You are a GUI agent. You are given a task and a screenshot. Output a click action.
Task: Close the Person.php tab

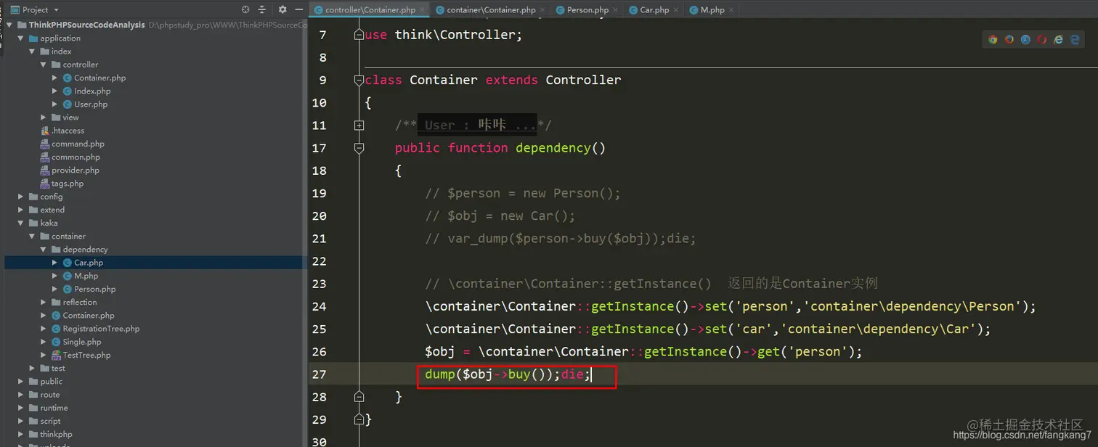616,10
